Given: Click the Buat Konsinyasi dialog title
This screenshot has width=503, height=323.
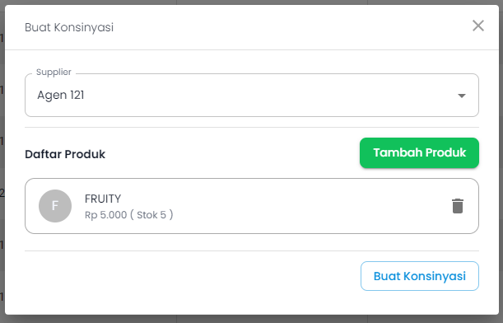Looking at the screenshot, I should pos(69,27).
